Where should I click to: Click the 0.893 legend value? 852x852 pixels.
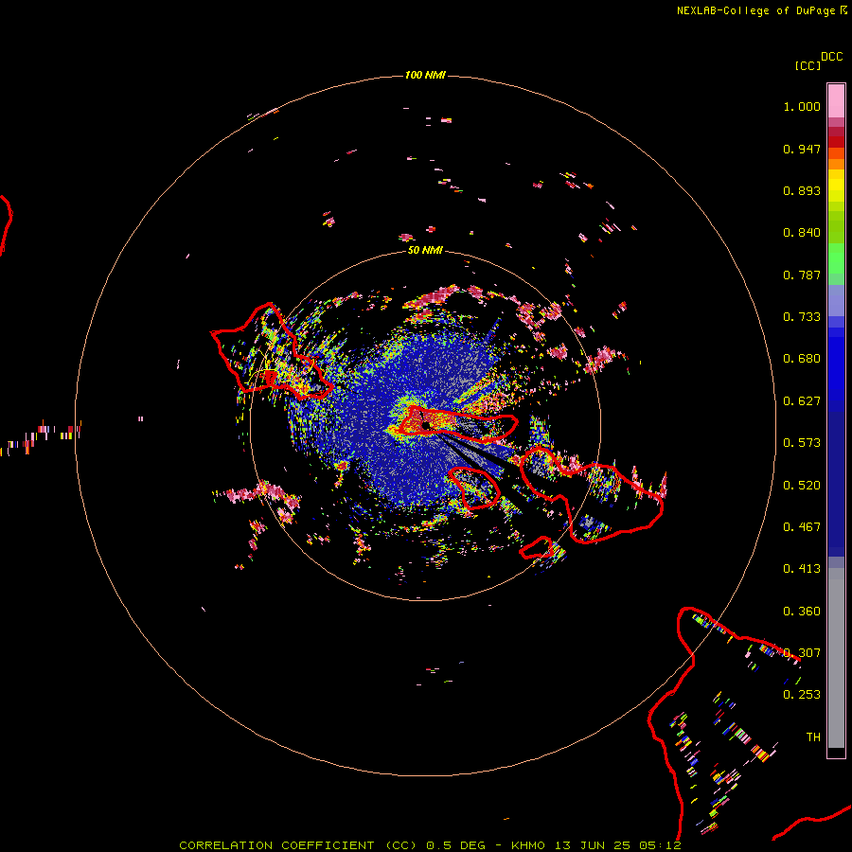click(x=802, y=190)
